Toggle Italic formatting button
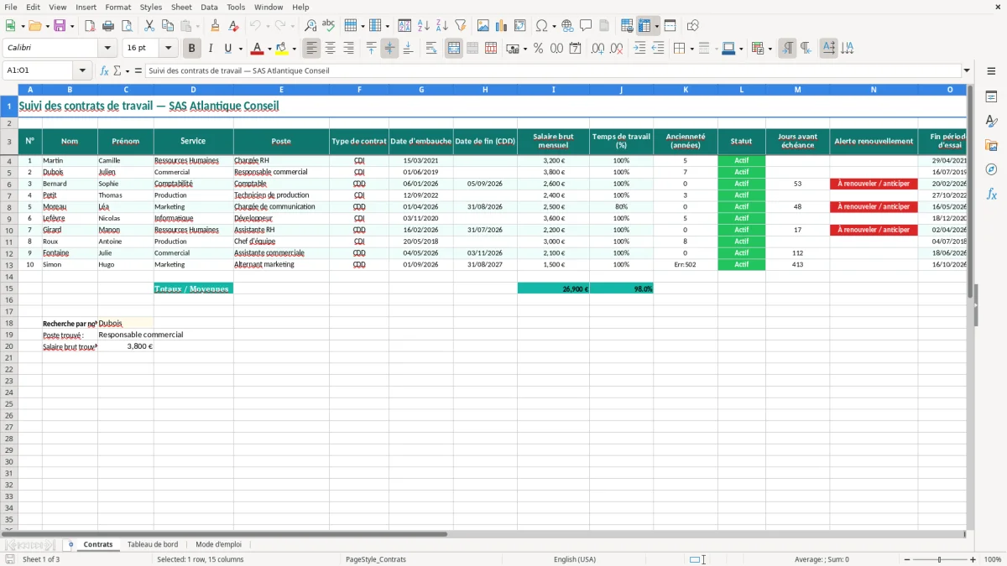Viewport: 1007px width, 566px height. [211, 49]
